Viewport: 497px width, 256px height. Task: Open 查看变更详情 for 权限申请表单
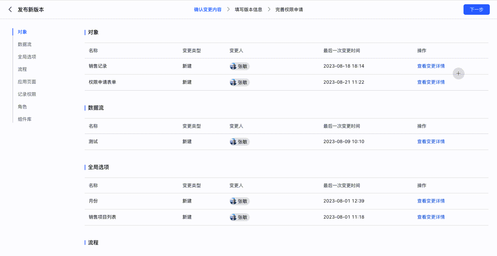pyautogui.click(x=431, y=82)
